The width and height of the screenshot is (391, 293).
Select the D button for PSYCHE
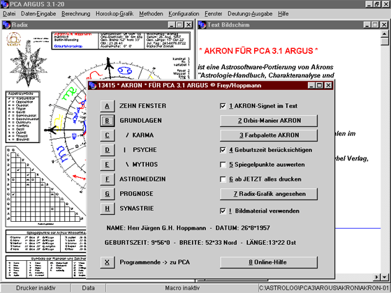pyautogui.click(x=108, y=150)
